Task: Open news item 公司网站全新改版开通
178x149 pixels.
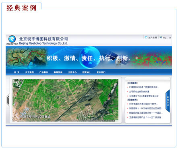Action: [x=139, y=92]
